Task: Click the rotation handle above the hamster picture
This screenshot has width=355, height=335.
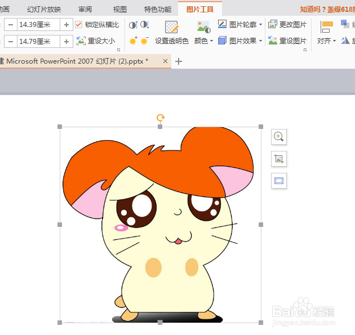Action: [160, 118]
